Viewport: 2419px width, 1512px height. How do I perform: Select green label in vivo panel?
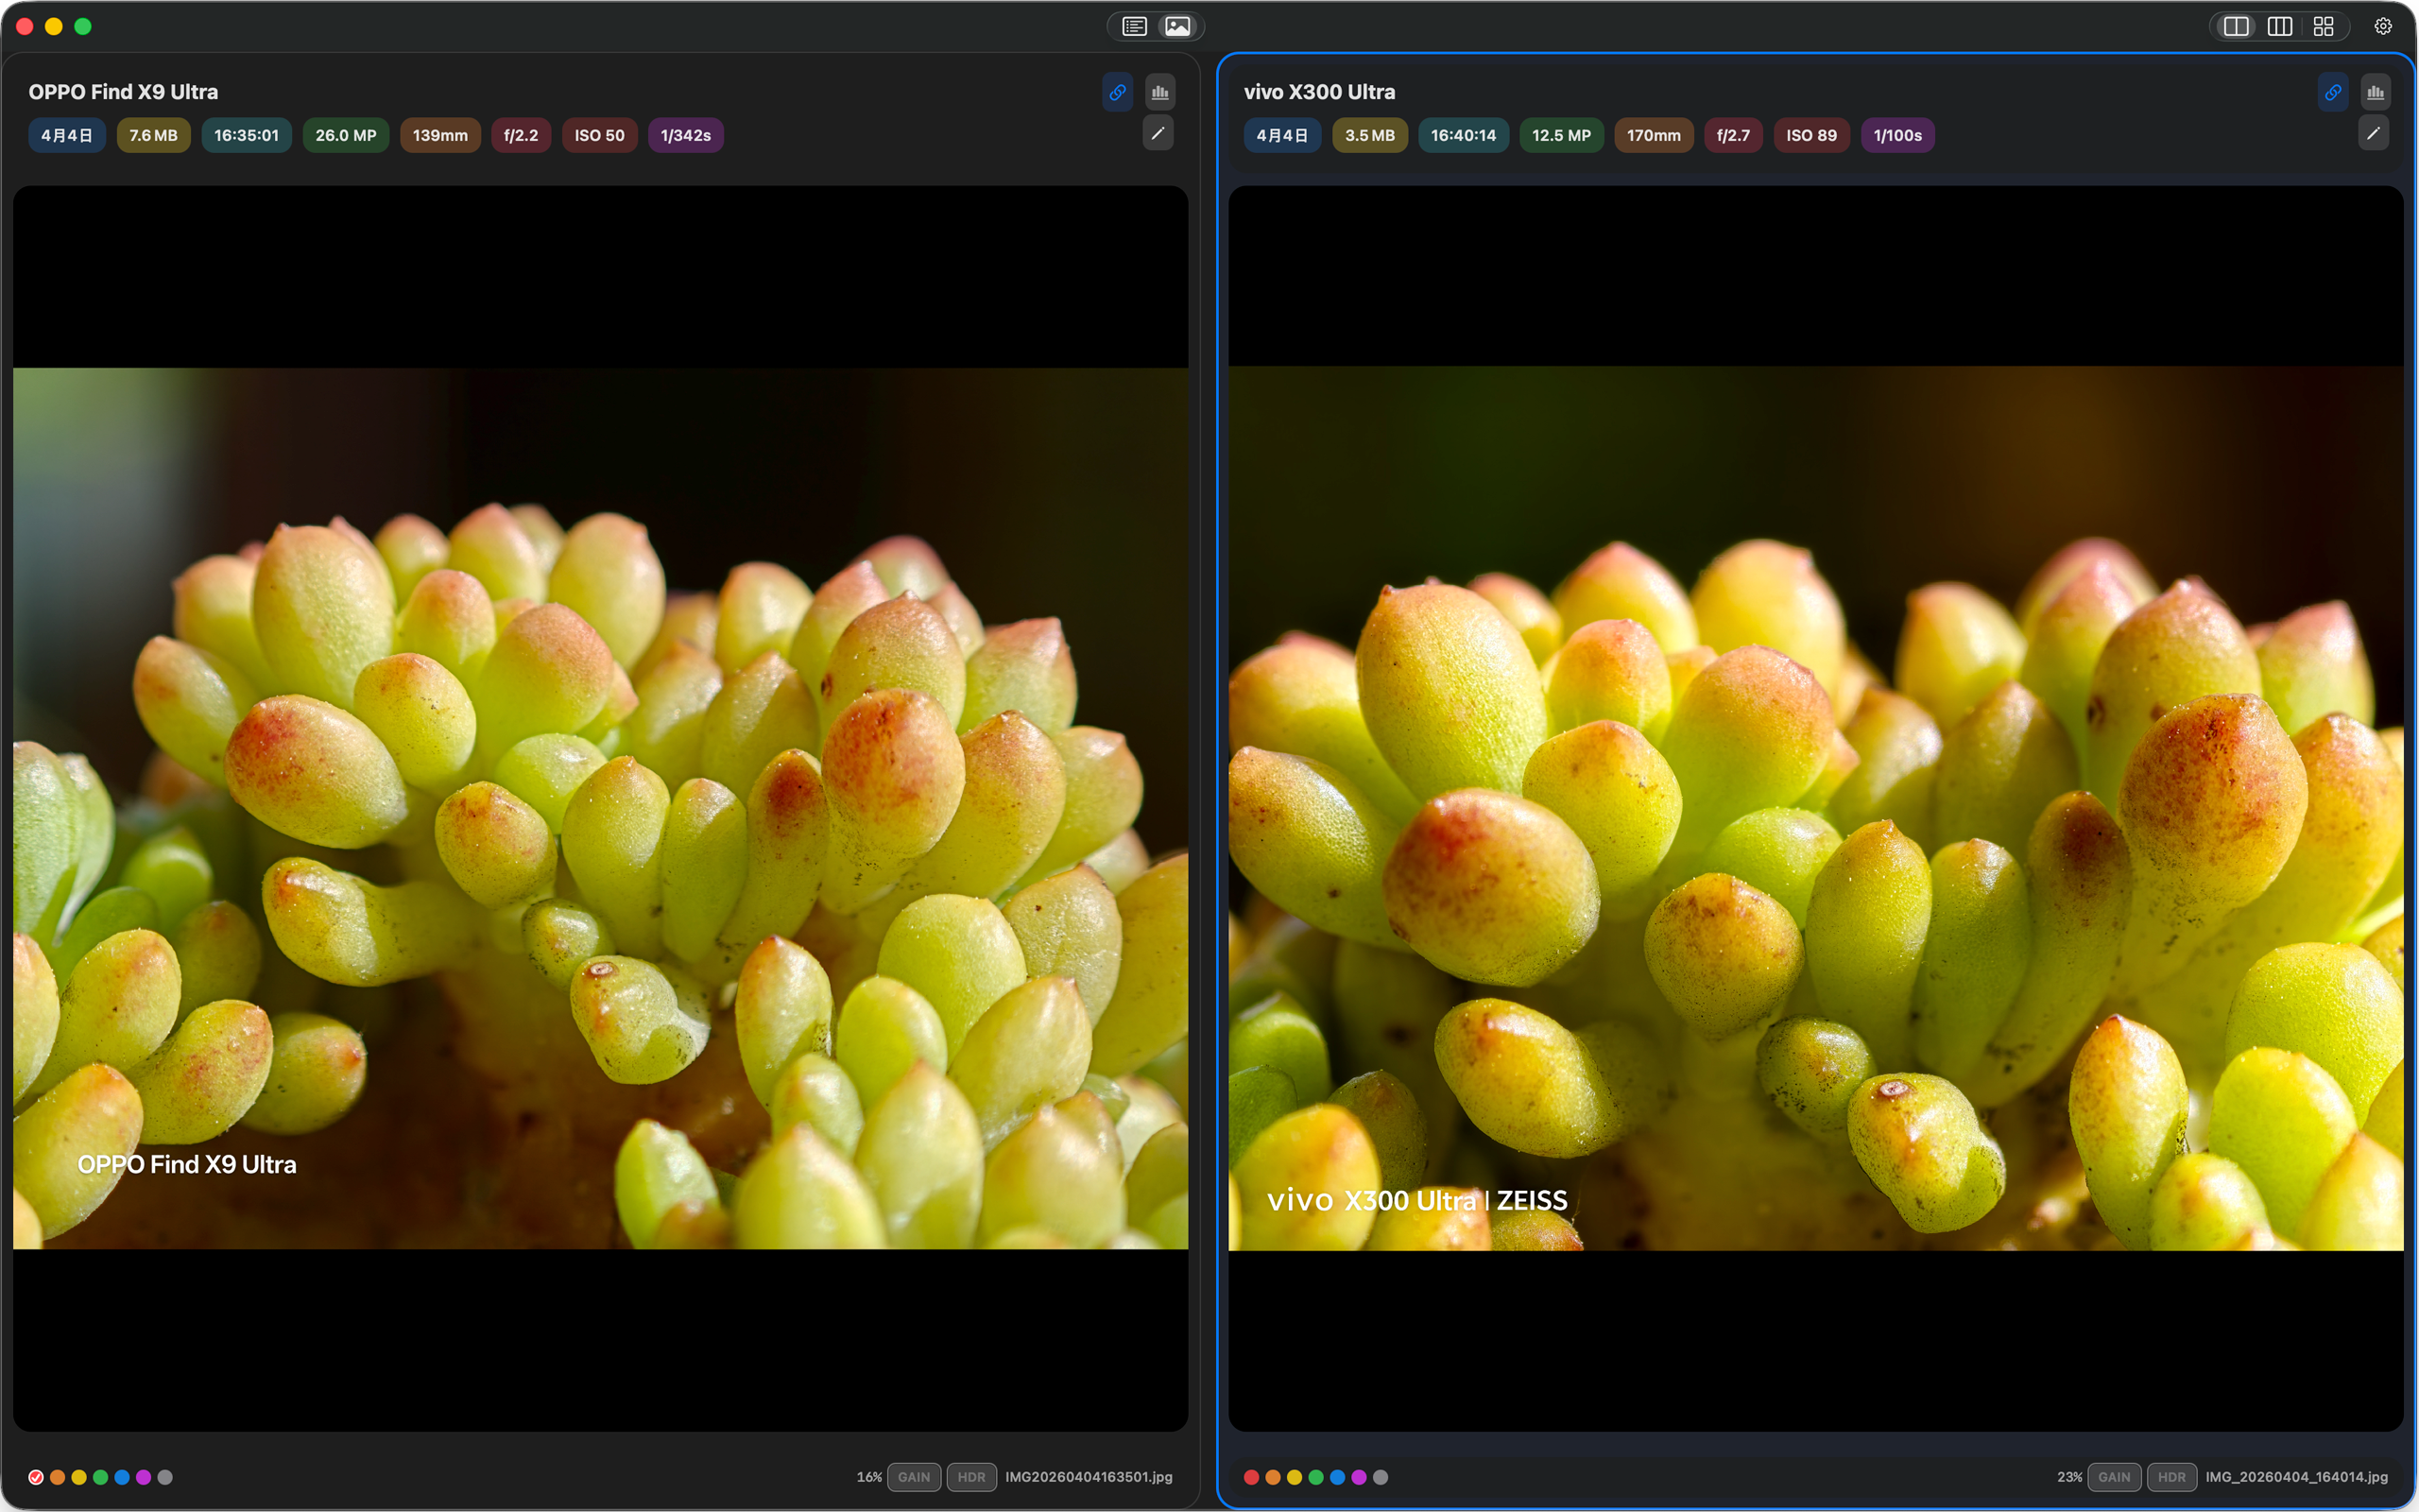pyautogui.click(x=1315, y=1477)
